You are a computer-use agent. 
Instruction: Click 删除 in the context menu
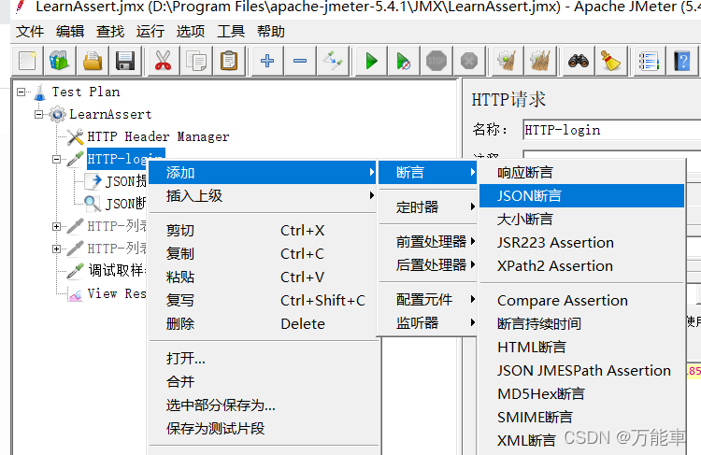(x=263, y=323)
